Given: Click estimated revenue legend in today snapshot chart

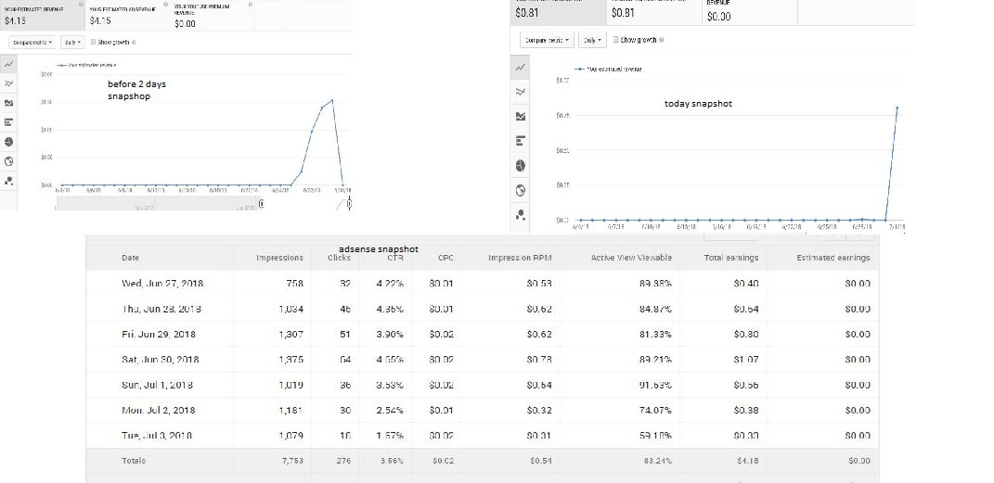Looking at the screenshot, I should [608, 69].
